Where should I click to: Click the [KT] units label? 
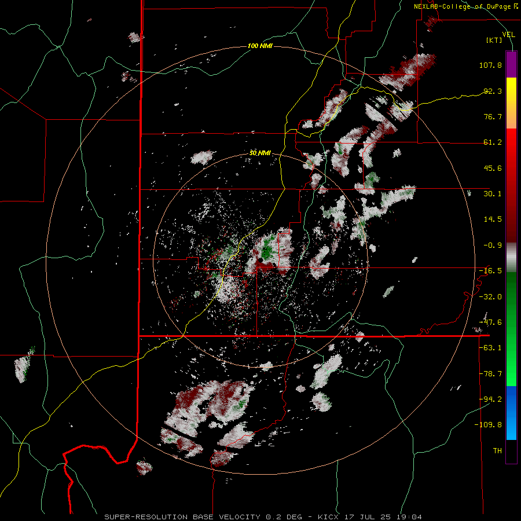494,40
